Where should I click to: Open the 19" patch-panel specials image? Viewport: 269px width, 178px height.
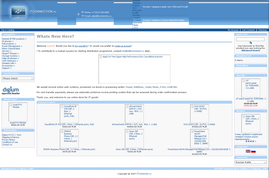click(251, 88)
